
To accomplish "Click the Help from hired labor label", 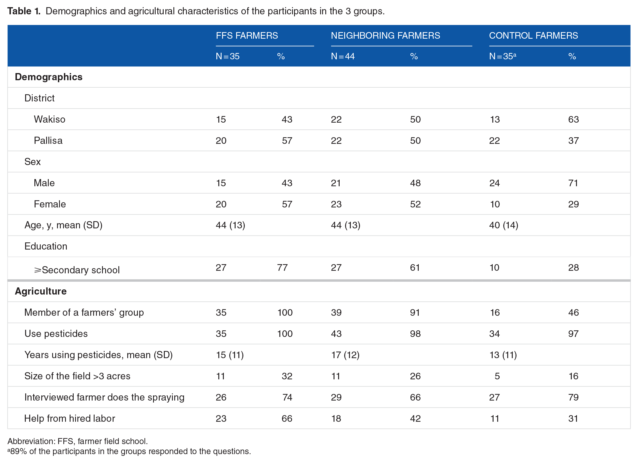I will tap(70, 418).
